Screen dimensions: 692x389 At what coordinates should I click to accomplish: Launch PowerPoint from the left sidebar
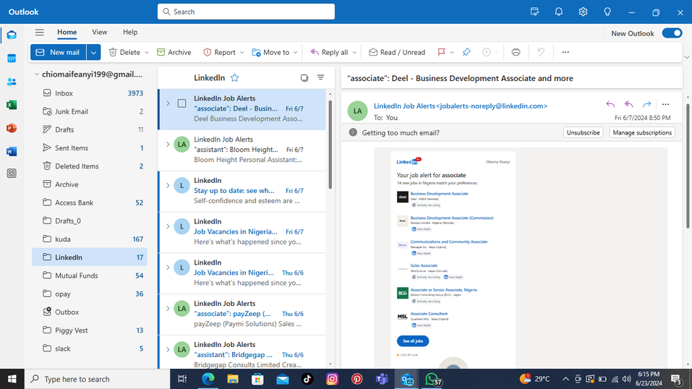[12, 128]
